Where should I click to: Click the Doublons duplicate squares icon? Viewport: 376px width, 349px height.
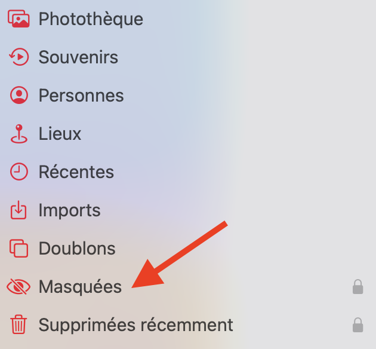pos(19,249)
